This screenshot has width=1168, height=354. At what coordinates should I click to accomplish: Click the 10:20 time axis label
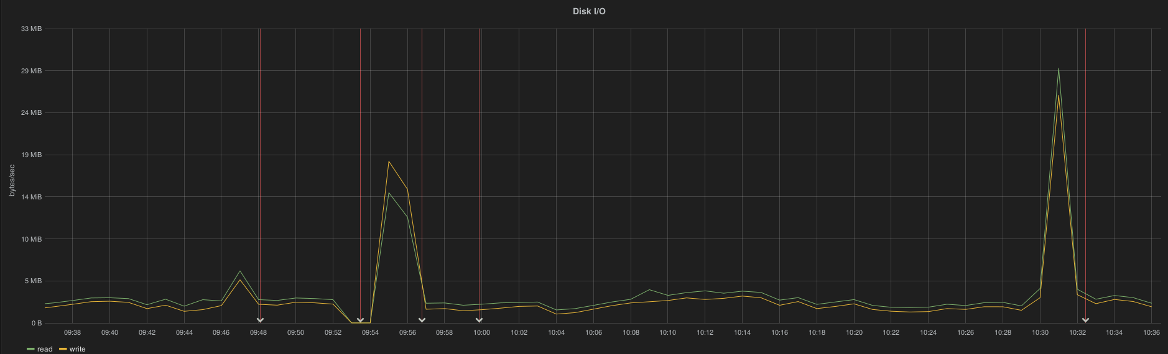pyautogui.click(x=854, y=333)
